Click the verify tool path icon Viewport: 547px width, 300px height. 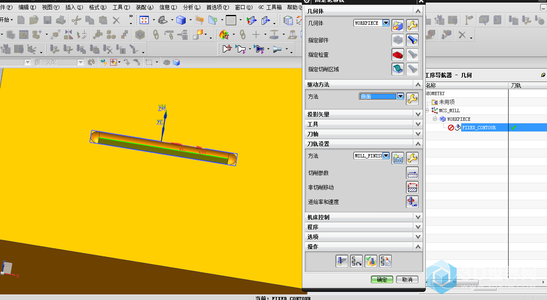371,261
